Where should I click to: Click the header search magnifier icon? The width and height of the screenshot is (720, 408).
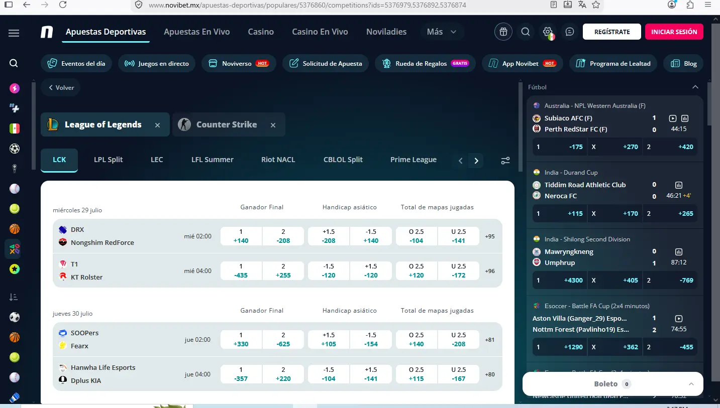526,32
